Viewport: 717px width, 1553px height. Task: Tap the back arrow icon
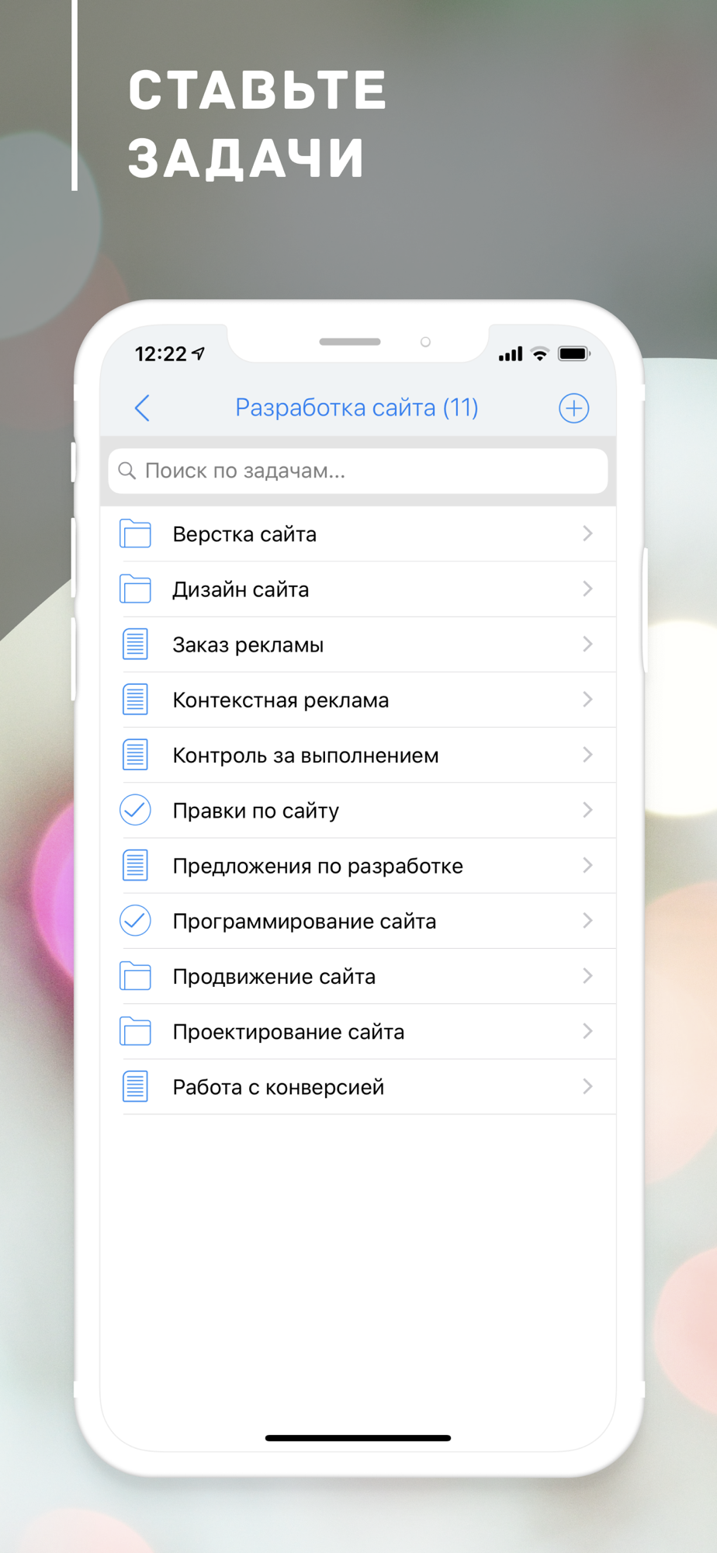coord(142,408)
